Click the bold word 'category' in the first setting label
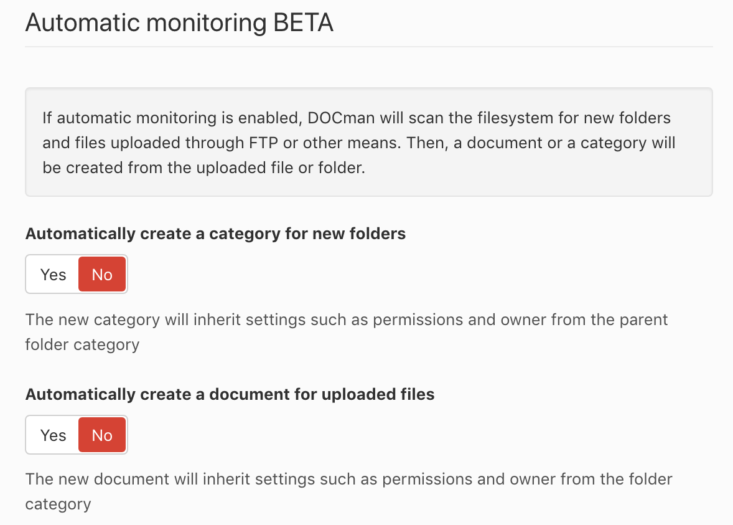The height and width of the screenshot is (525, 733). coord(245,234)
